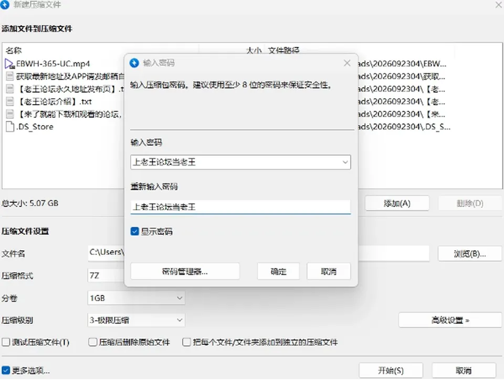Check 把每个文件/文件夹添加到独立的压缩文件 option
The height and width of the screenshot is (380, 504).
click(x=186, y=342)
